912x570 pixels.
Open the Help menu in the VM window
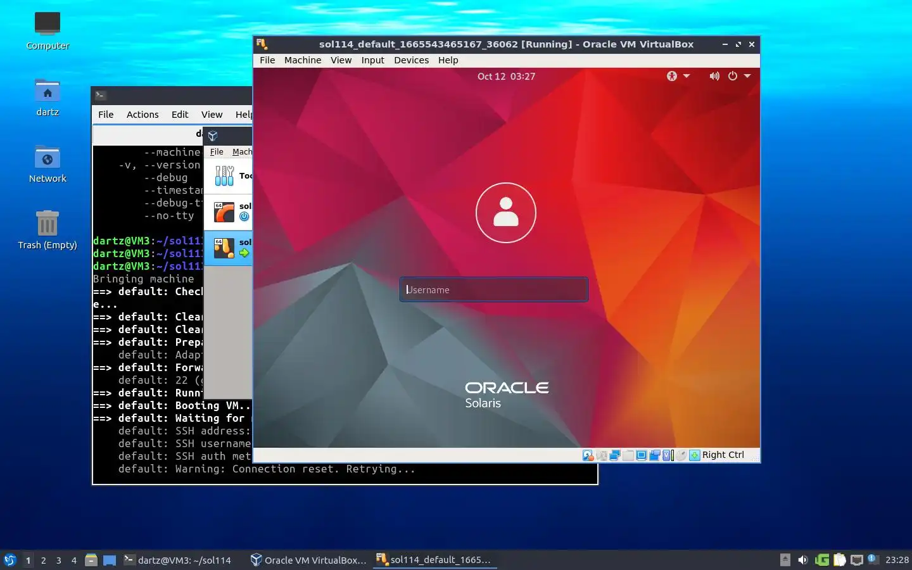tap(448, 60)
